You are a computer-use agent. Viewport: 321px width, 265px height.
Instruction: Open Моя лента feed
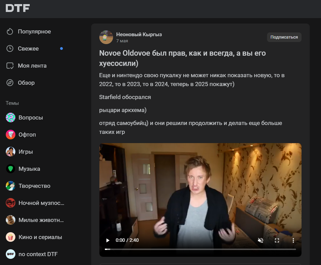(x=32, y=66)
